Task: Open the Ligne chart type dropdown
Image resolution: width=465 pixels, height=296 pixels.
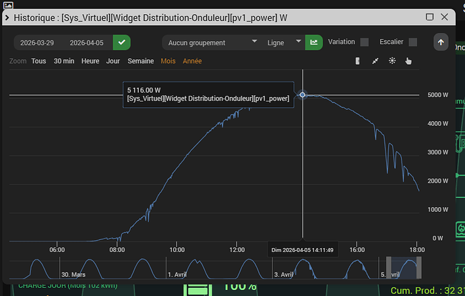Action: (284, 42)
